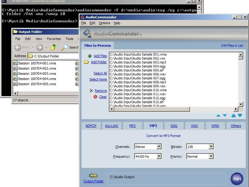This screenshot has height=187, width=249.
Task: Click the Add Folder link
Action: (x=99, y=62)
